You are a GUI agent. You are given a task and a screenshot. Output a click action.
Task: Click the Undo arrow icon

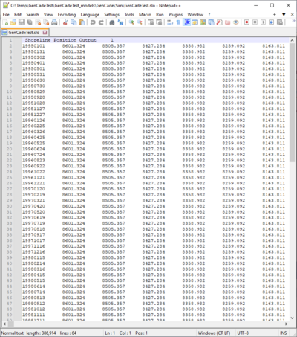click(93, 22)
